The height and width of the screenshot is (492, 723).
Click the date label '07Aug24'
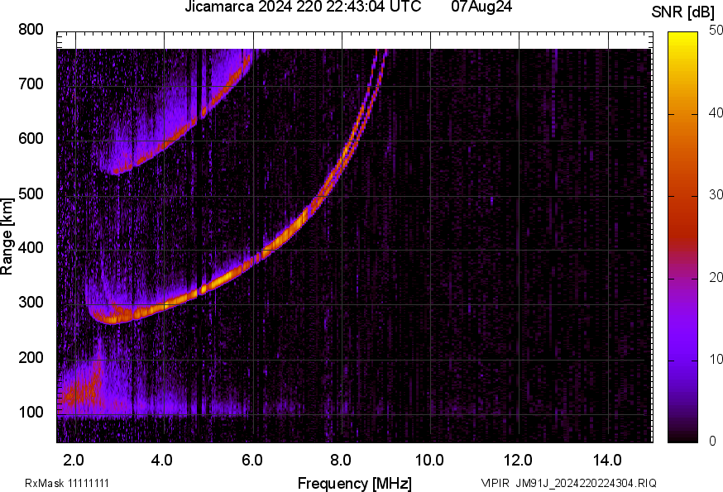481,7
